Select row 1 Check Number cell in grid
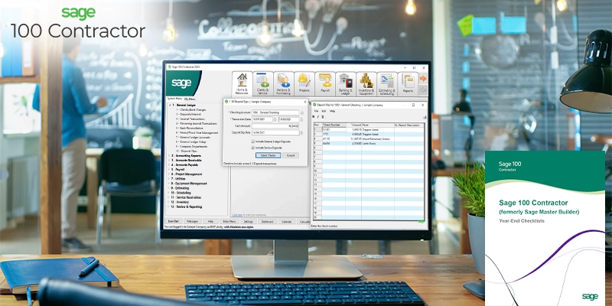Image resolution: width=612 pixels, height=306 pixels. click(x=334, y=129)
